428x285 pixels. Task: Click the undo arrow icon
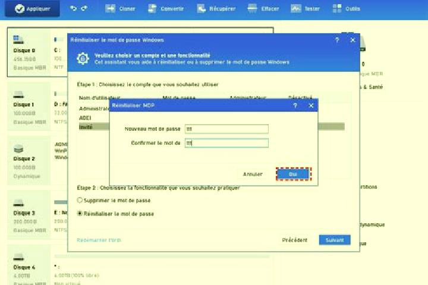pos(73,8)
